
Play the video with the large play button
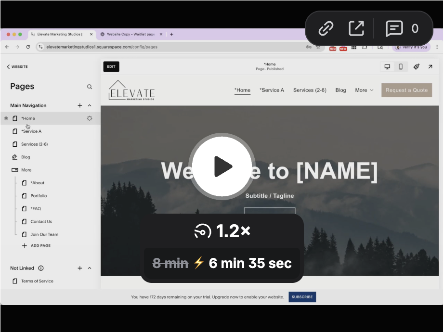point(222,166)
